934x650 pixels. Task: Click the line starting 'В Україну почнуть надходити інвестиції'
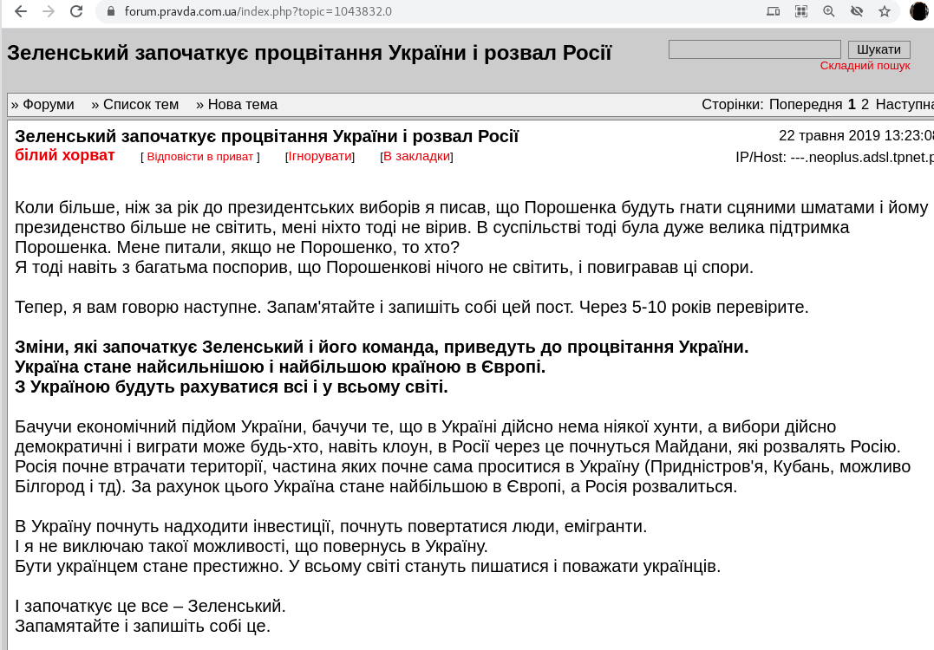pyautogui.click(x=330, y=527)
